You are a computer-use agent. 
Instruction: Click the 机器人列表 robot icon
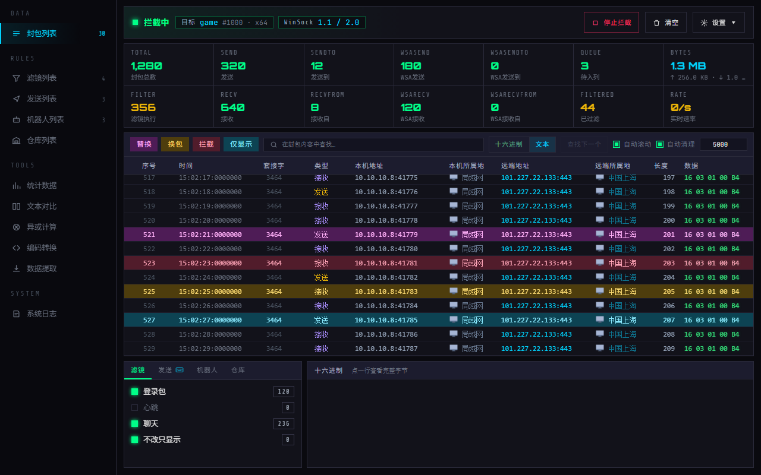(16, 119)
